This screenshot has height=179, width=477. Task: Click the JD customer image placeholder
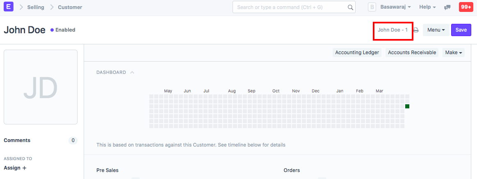coord(41,87)
